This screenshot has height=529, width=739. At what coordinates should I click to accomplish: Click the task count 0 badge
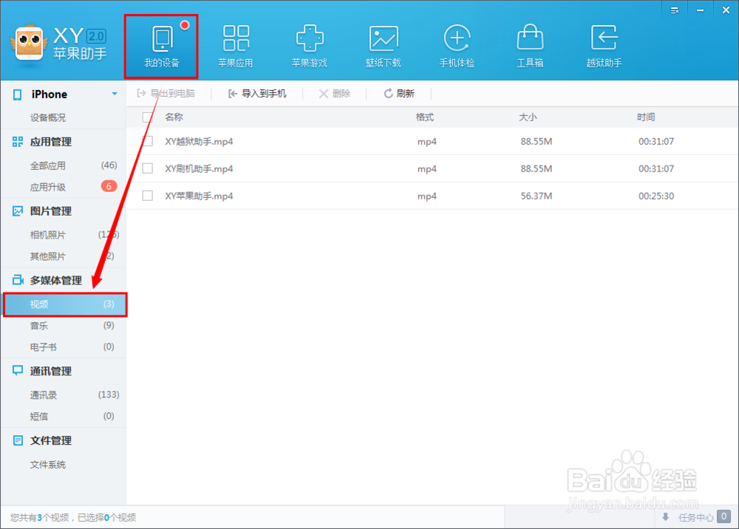click(724, 516)
